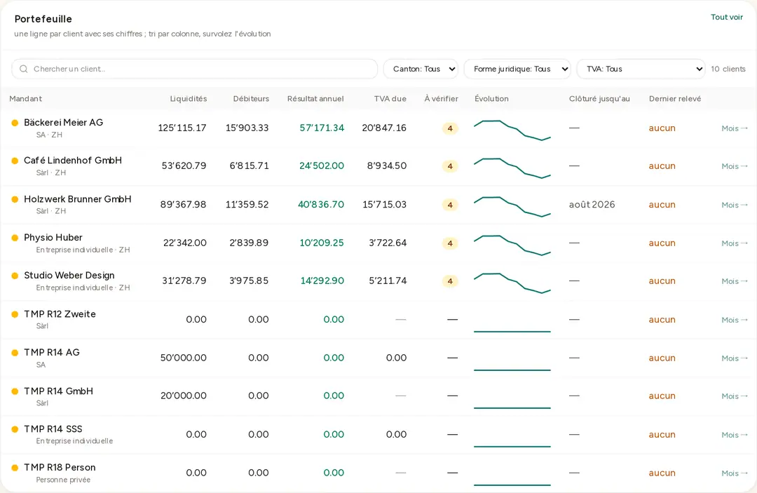757x493 pixels.
Task: Click the Tout voir link
Action: coord(727,17)
